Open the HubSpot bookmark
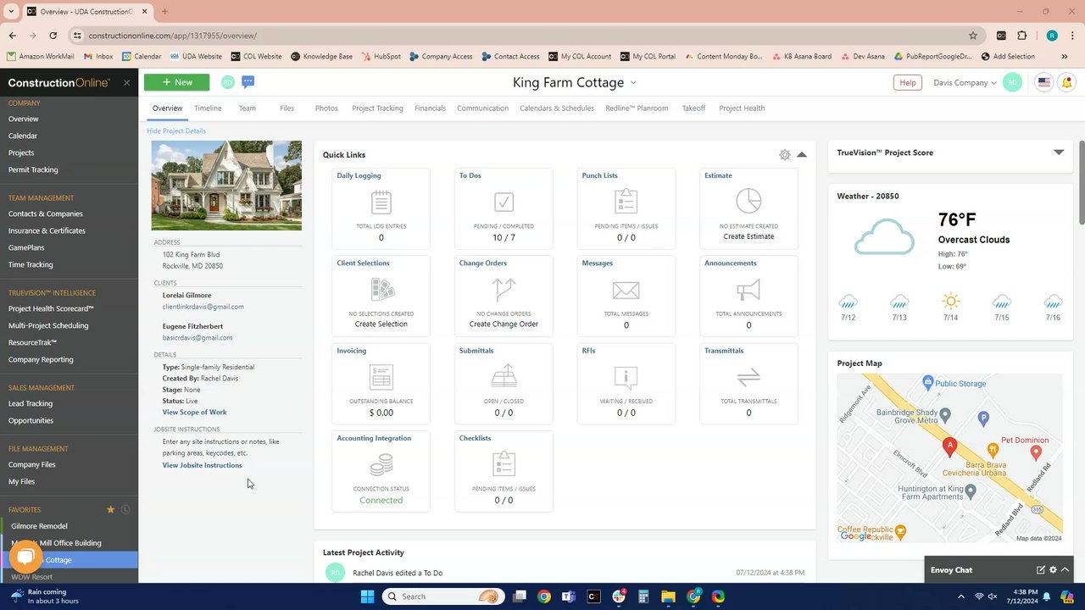The image size is (1085, 610). [381, 57]
